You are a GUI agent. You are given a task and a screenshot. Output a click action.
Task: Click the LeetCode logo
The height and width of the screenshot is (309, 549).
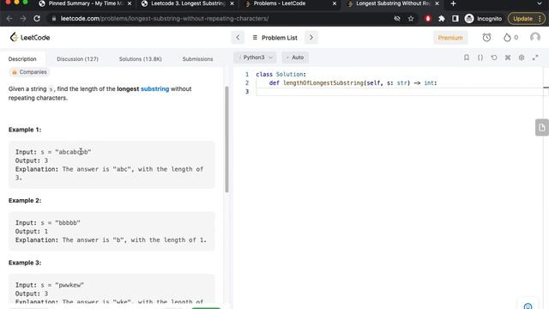pos(30,37)
